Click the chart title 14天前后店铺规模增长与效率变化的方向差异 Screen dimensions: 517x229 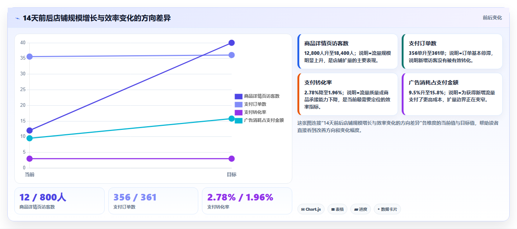pos(97,18)
